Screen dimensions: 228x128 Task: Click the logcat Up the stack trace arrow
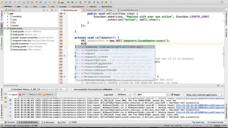(10, 108)
